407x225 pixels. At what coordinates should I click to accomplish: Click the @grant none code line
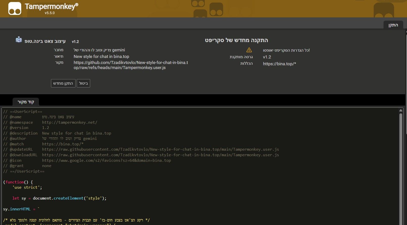(27, 166)
